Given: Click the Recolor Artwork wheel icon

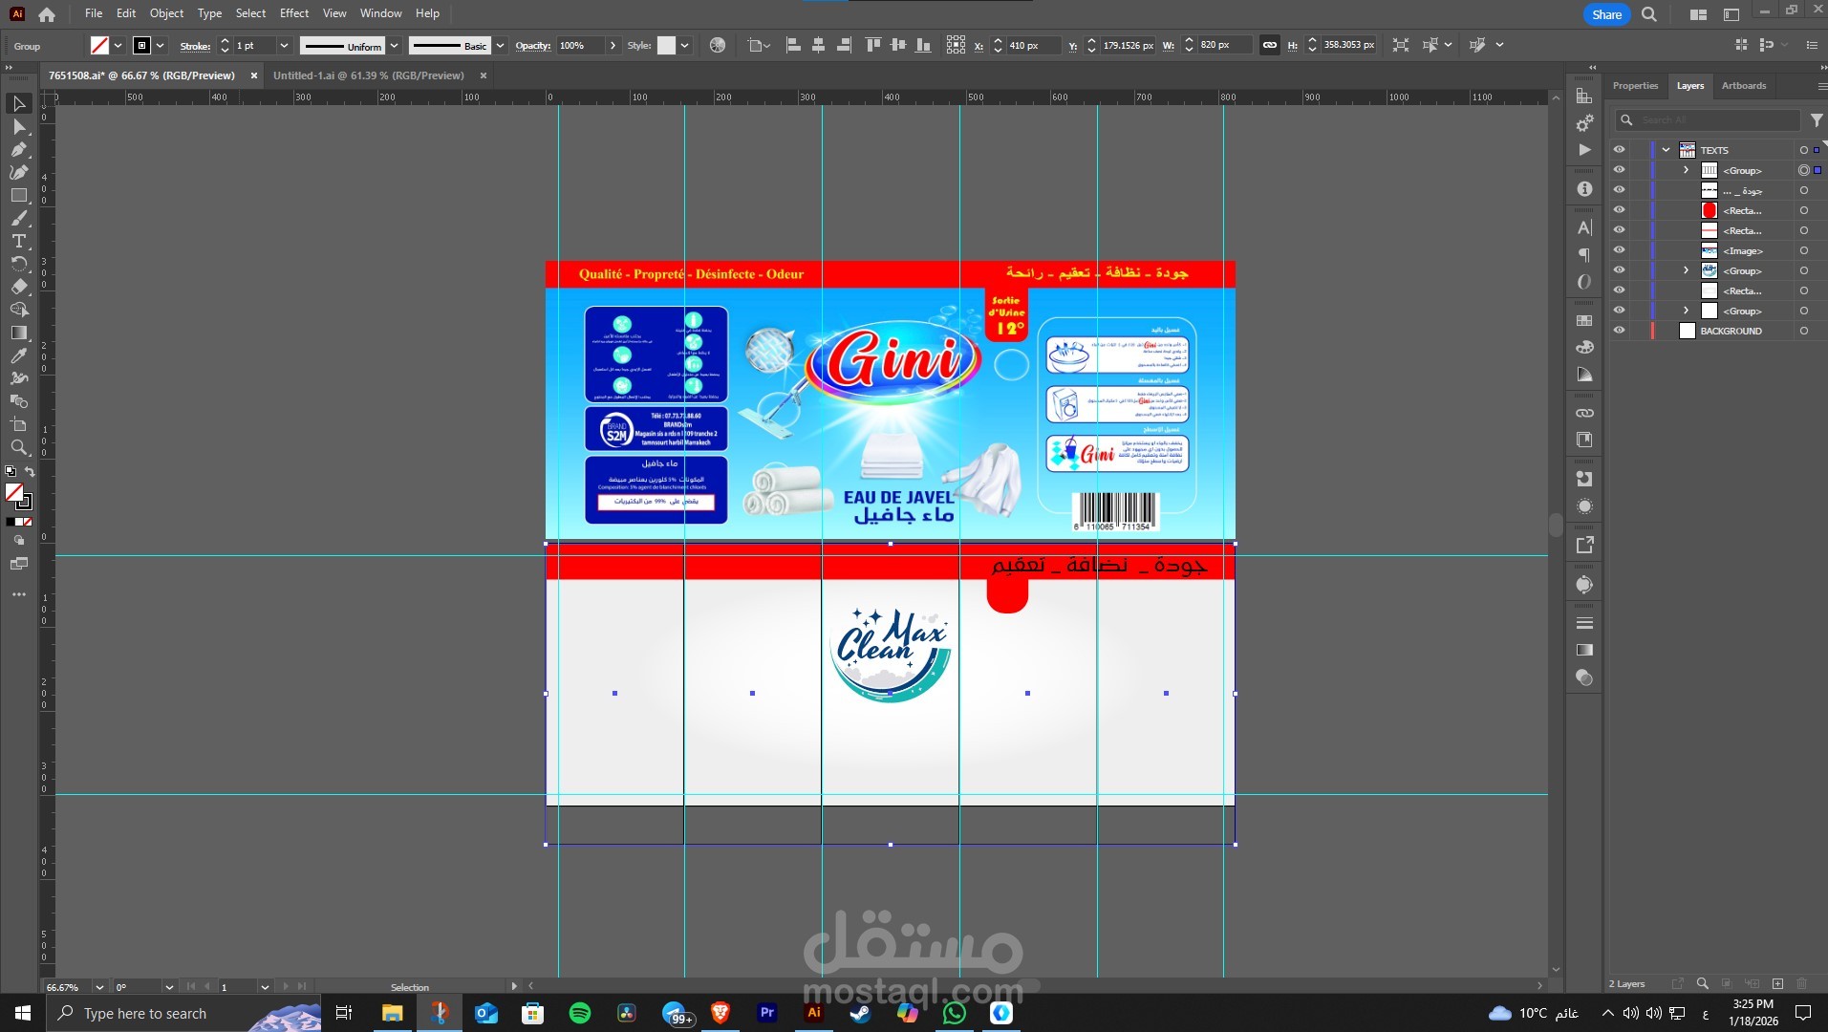Looking at the screenshot, I should 718,45.
